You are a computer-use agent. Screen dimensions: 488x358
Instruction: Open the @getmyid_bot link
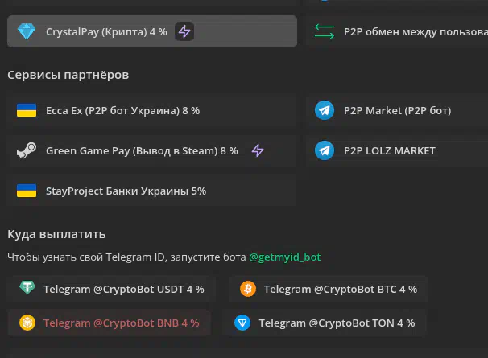285,257
